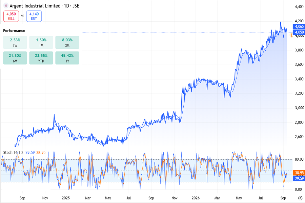
Task: Click the Stoch value 29.59 in legend
Action: (30, 153)
